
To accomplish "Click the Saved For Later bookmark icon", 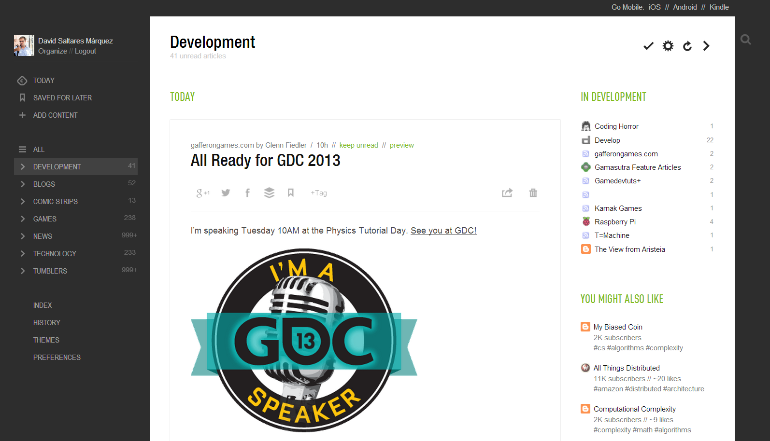I will coord(22,98).
